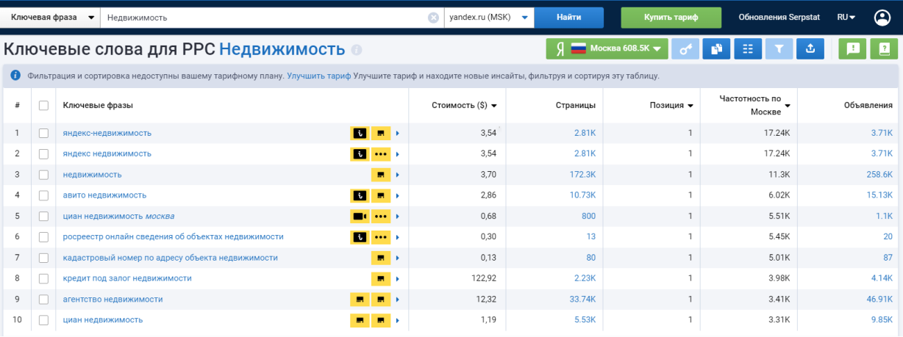Open the кредит под залог недвижимости keyword link
Image resolution: width=903 pixels, height=337 pixels.
coord(127,279)
